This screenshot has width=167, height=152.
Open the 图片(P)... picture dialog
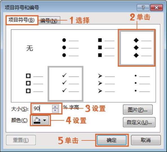coord(138,110)
